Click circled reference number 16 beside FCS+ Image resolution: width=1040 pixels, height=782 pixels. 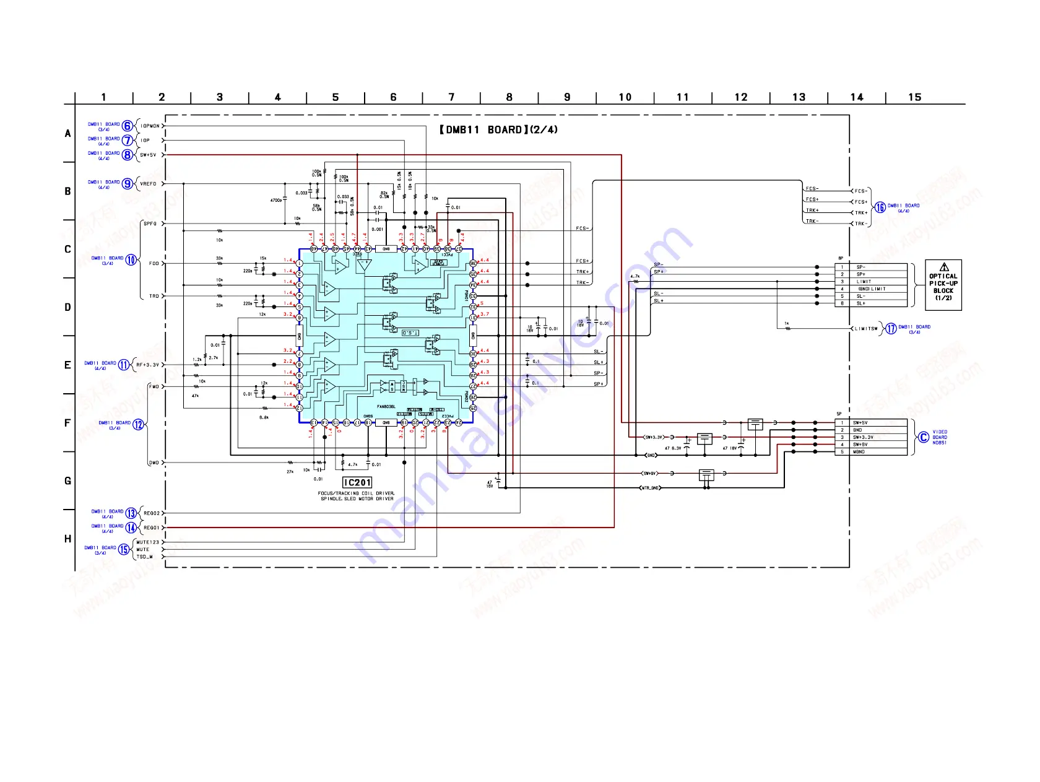click(x=880, y=207)
